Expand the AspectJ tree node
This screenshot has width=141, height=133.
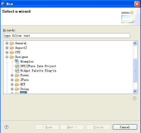(7, 48)
